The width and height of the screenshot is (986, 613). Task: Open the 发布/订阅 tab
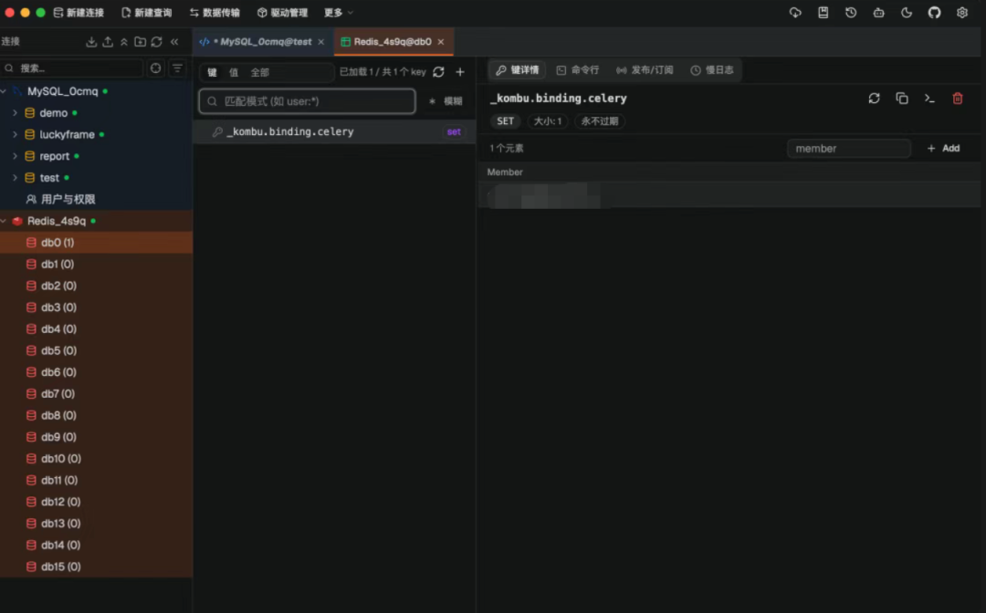(x=645, y=70)
